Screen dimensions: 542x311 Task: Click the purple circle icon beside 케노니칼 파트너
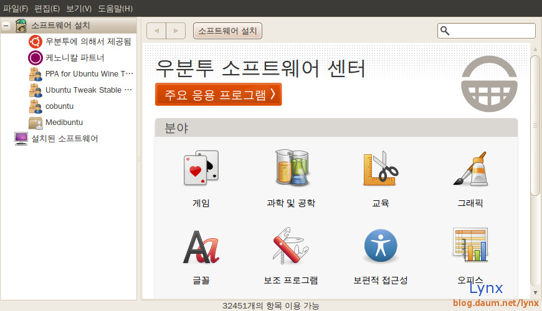click(36, 58)
